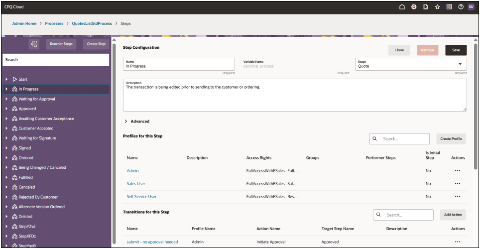Open actions menu for Self Service User profile
Image resolution: width=480 pixels, height=249 pixels.
coord(458,196)
